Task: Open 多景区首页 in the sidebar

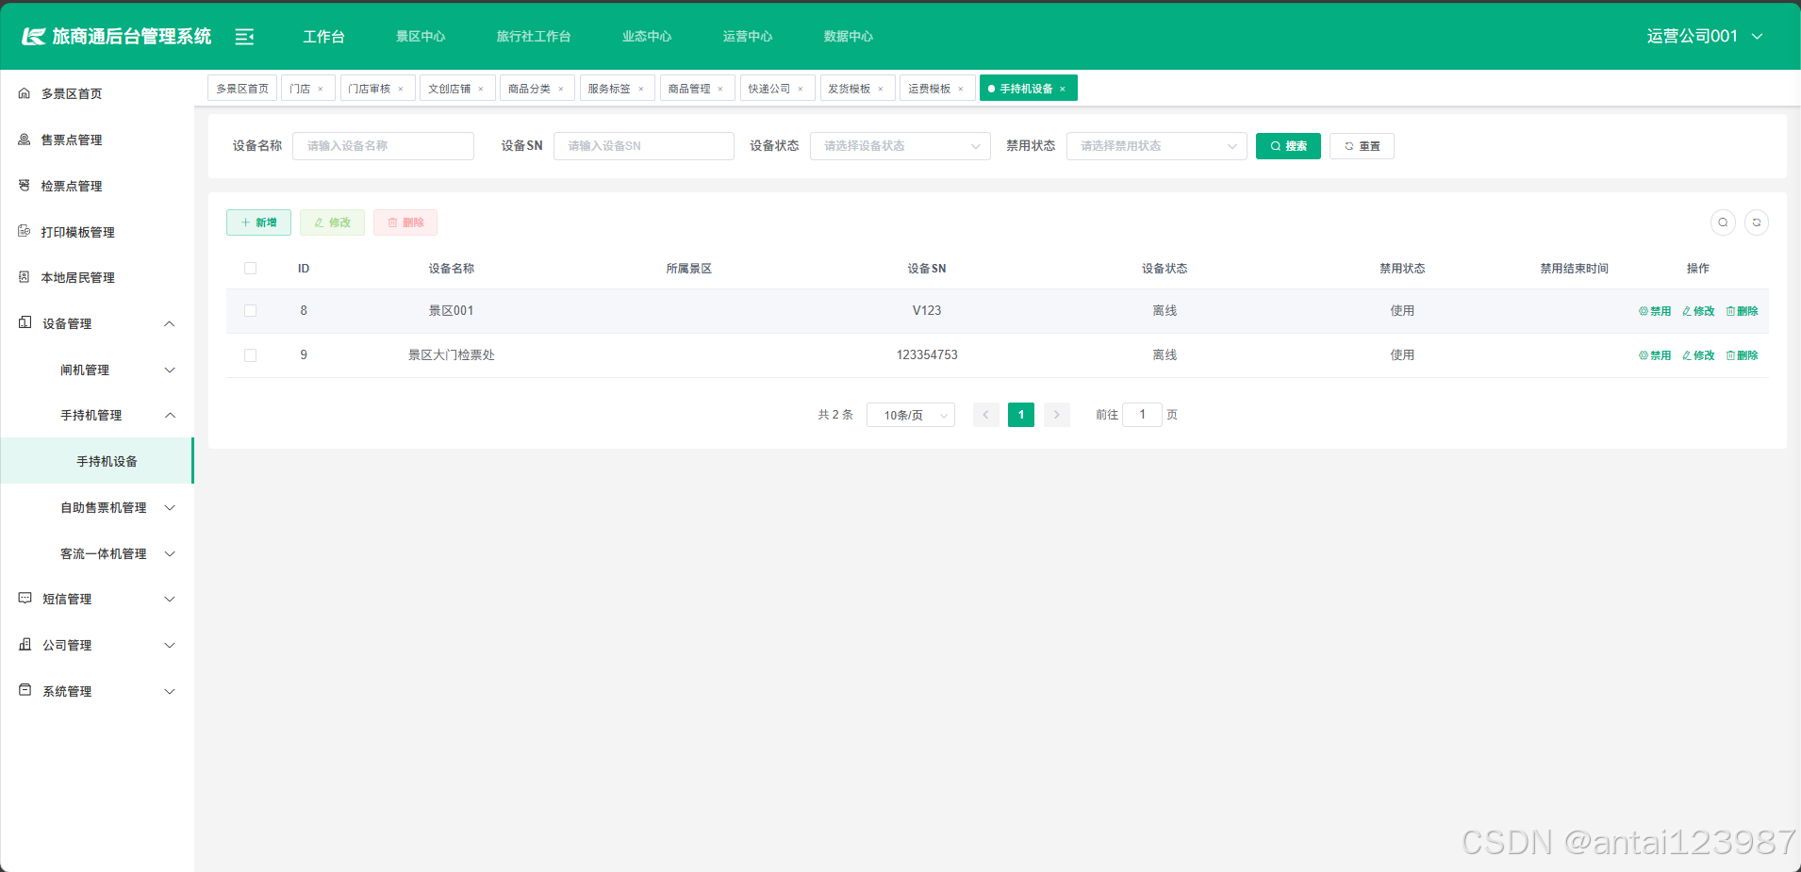Action: pyautogui.click(x=97, y=93)
